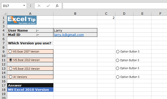This screenshot has width=167, height=99.
Task: Click the Enter checkmark formula bar icon
Action: tap(48, 6)
